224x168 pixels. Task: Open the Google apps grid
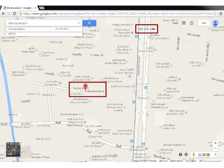[x=183, y=23]
